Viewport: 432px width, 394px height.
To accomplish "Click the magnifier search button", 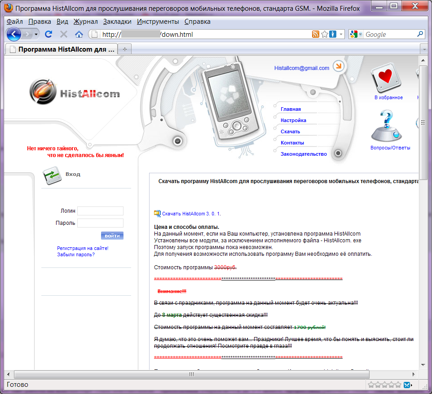I will coord(420,34).
